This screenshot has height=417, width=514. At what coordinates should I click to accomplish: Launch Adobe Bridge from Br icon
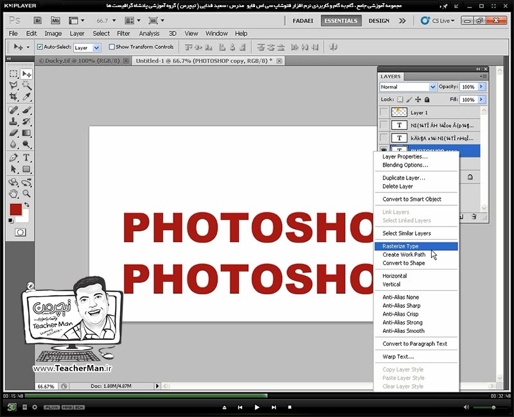coord(38,21)
